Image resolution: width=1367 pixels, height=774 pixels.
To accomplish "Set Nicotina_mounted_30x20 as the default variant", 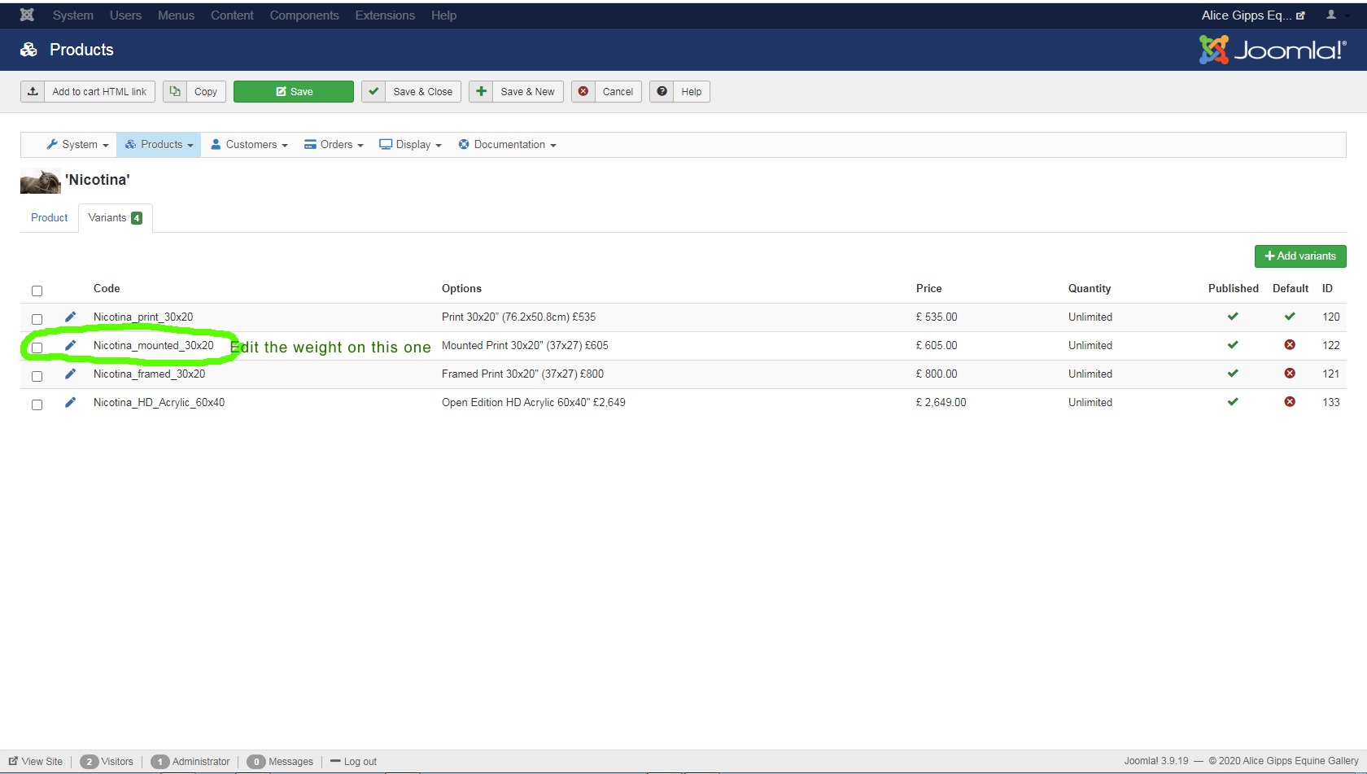I will coord(1290,345).
